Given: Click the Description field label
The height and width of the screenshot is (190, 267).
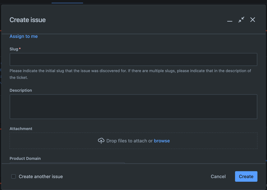Looking at the screenshot, I should pos(21,90).
